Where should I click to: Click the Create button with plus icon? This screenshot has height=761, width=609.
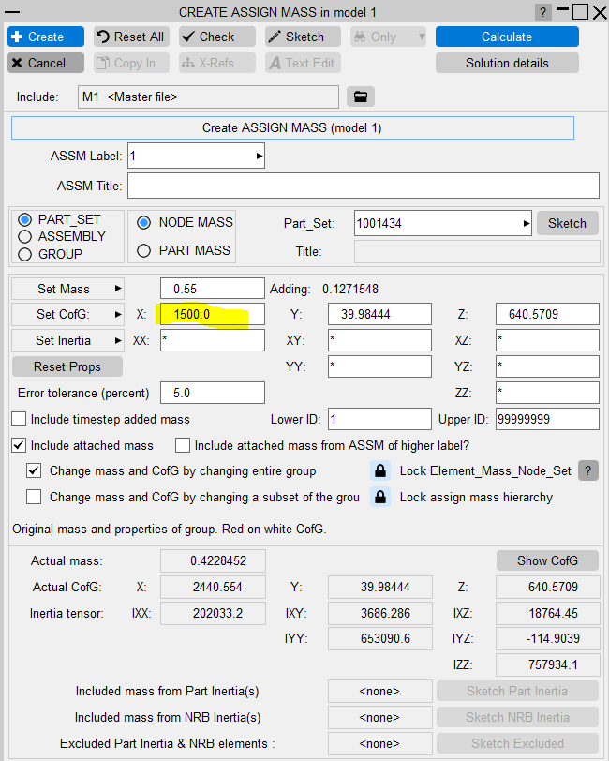(x=46, y=37)
